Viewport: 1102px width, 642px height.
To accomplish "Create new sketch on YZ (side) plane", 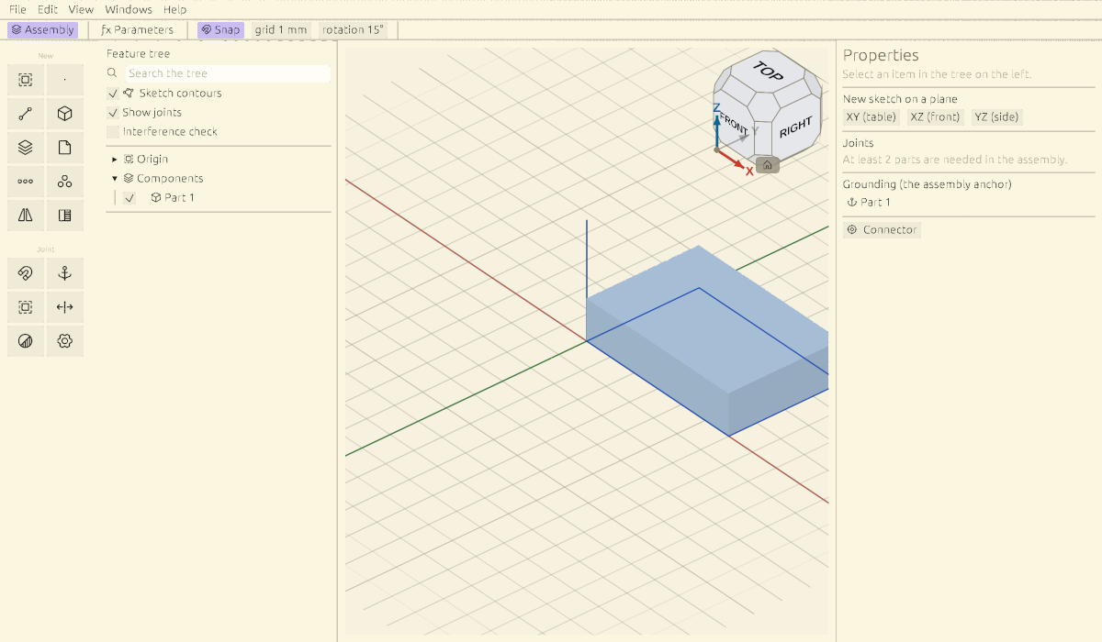I will [x=996, y=116].
